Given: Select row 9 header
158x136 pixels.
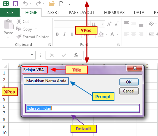Looking at the screenshot, I should (x=4, y=126).
